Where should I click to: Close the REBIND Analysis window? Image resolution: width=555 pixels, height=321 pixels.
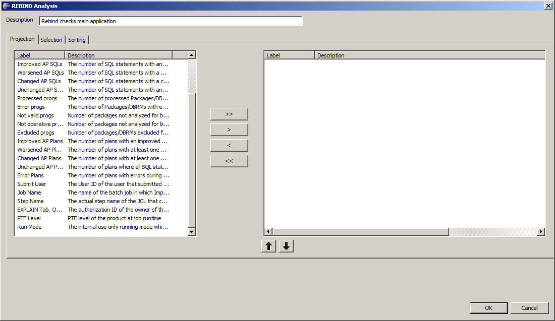548,6
